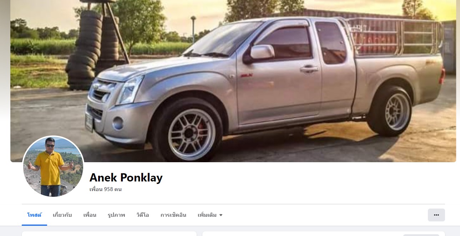Click the profile name Anek Ponklay
The height and width of the screenshot is (236, 460).
[x=126, y=177]
